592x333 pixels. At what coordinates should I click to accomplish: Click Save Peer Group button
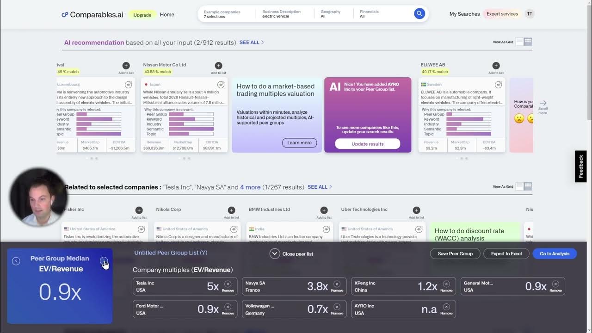point(455,253)
